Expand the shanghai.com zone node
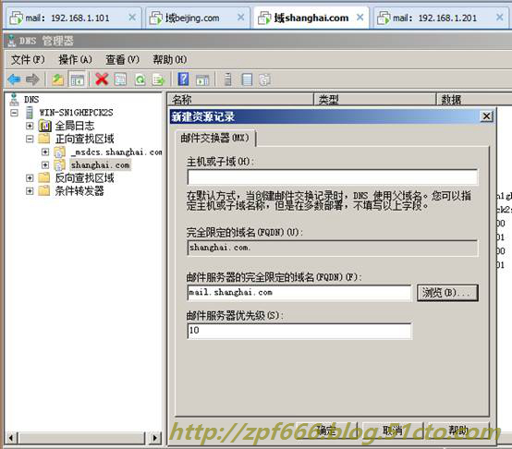The height and width of the screenshot is (449, 512). pos(45,165)
